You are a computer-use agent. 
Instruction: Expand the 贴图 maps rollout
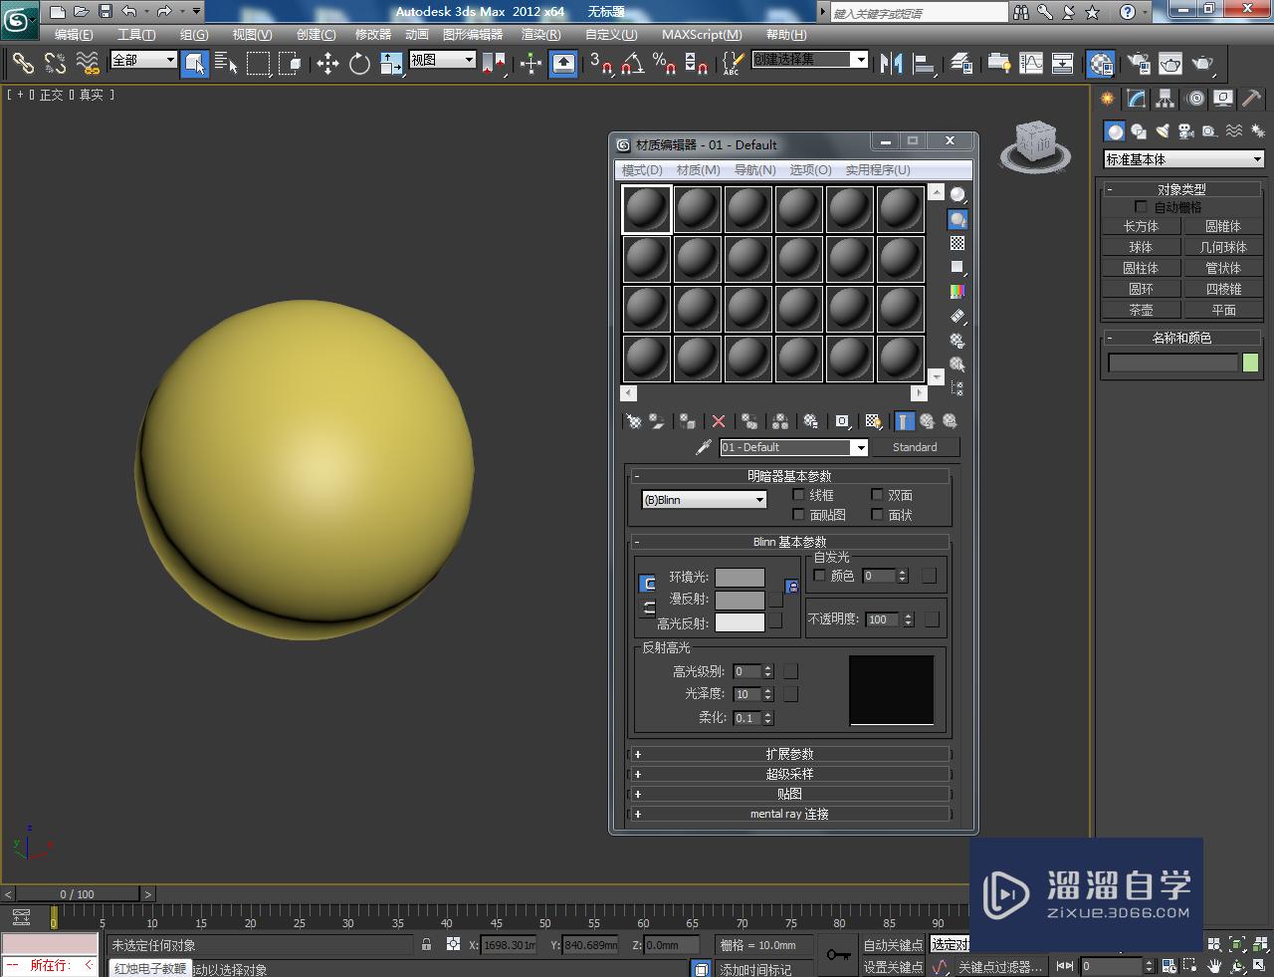click(790, 794)
